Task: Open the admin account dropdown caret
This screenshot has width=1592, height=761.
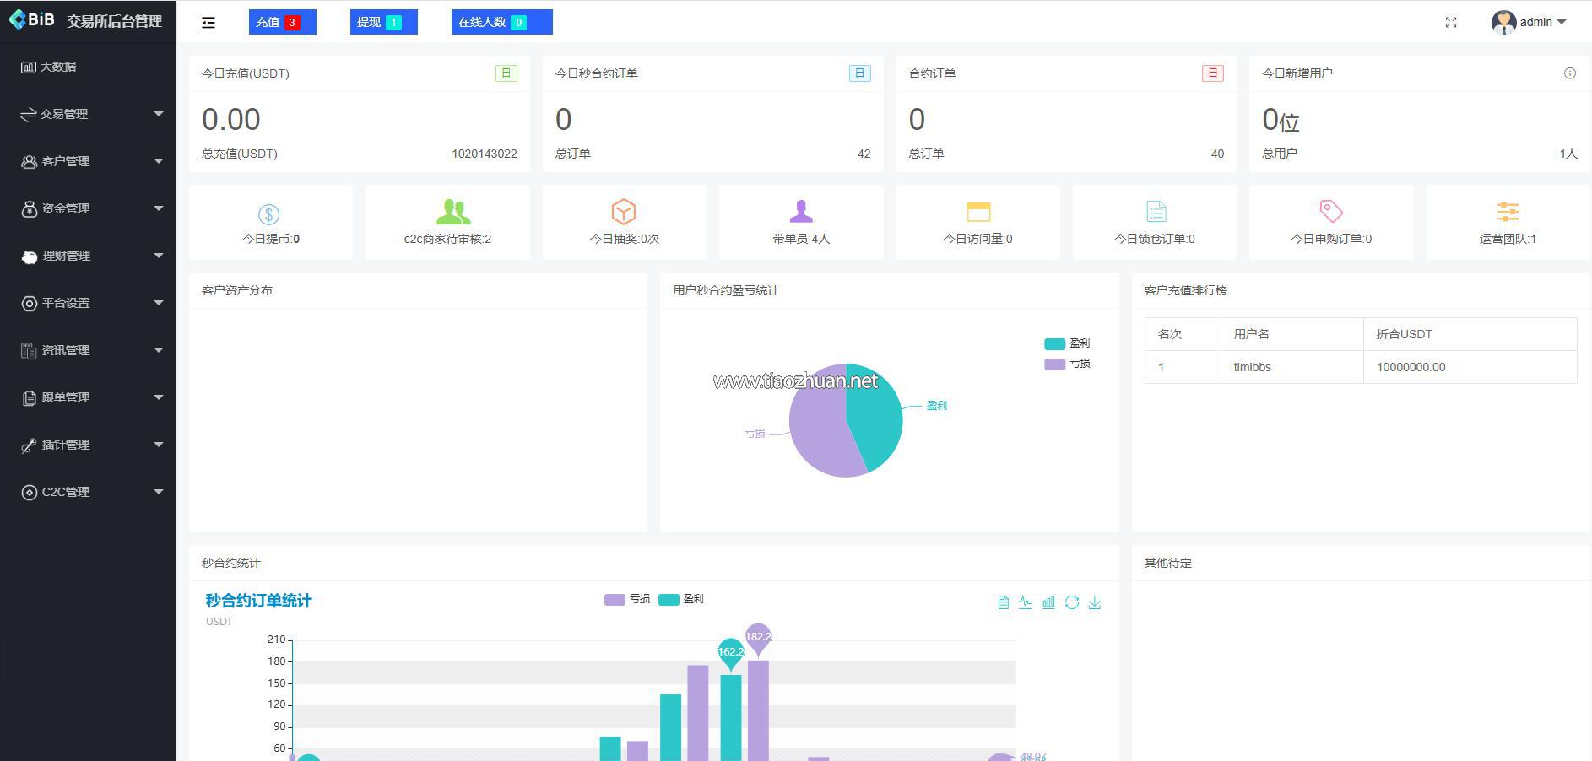Action: tap(1562, 23)
